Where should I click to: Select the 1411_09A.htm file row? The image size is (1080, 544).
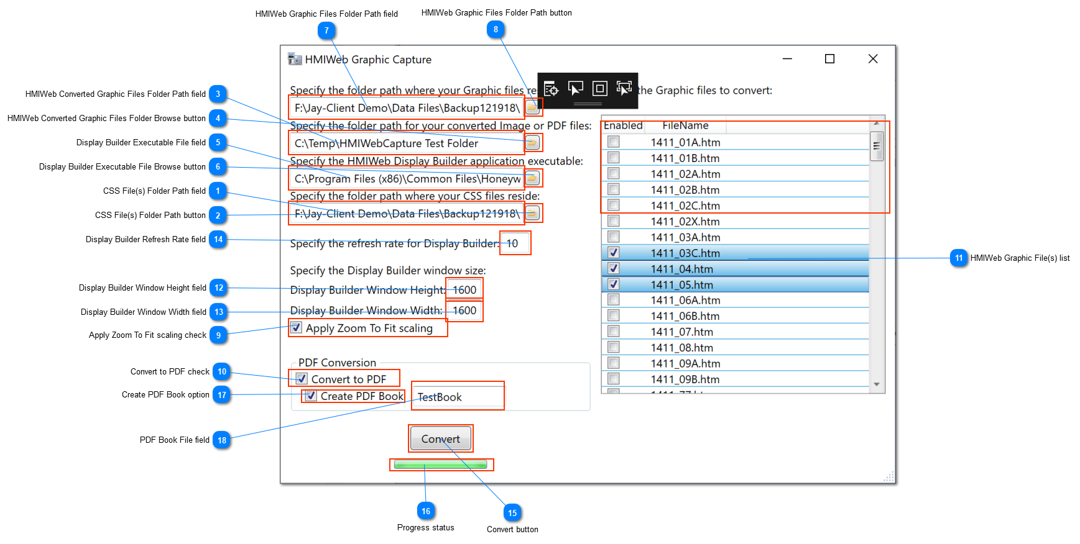point(735,363)
